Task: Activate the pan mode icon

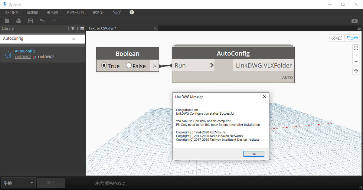Action: click(x=356, y=71)
